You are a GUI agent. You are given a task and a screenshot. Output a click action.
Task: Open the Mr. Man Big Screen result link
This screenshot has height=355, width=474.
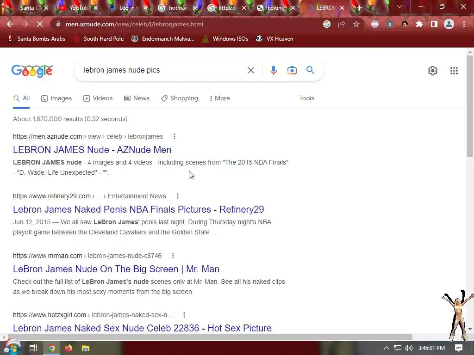click(x=116, y=269)
